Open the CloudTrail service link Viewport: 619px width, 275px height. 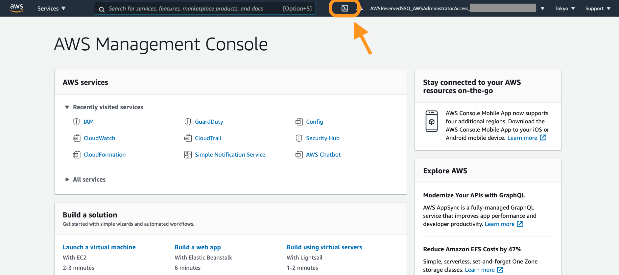(208, 138)
